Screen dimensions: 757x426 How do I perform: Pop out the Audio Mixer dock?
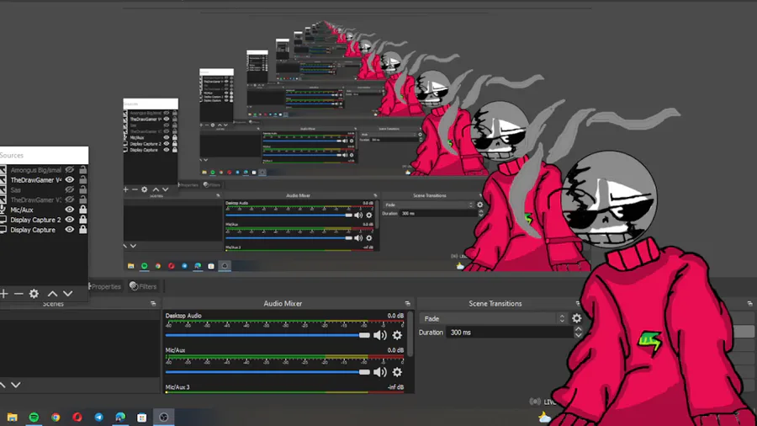pos(407,303)
